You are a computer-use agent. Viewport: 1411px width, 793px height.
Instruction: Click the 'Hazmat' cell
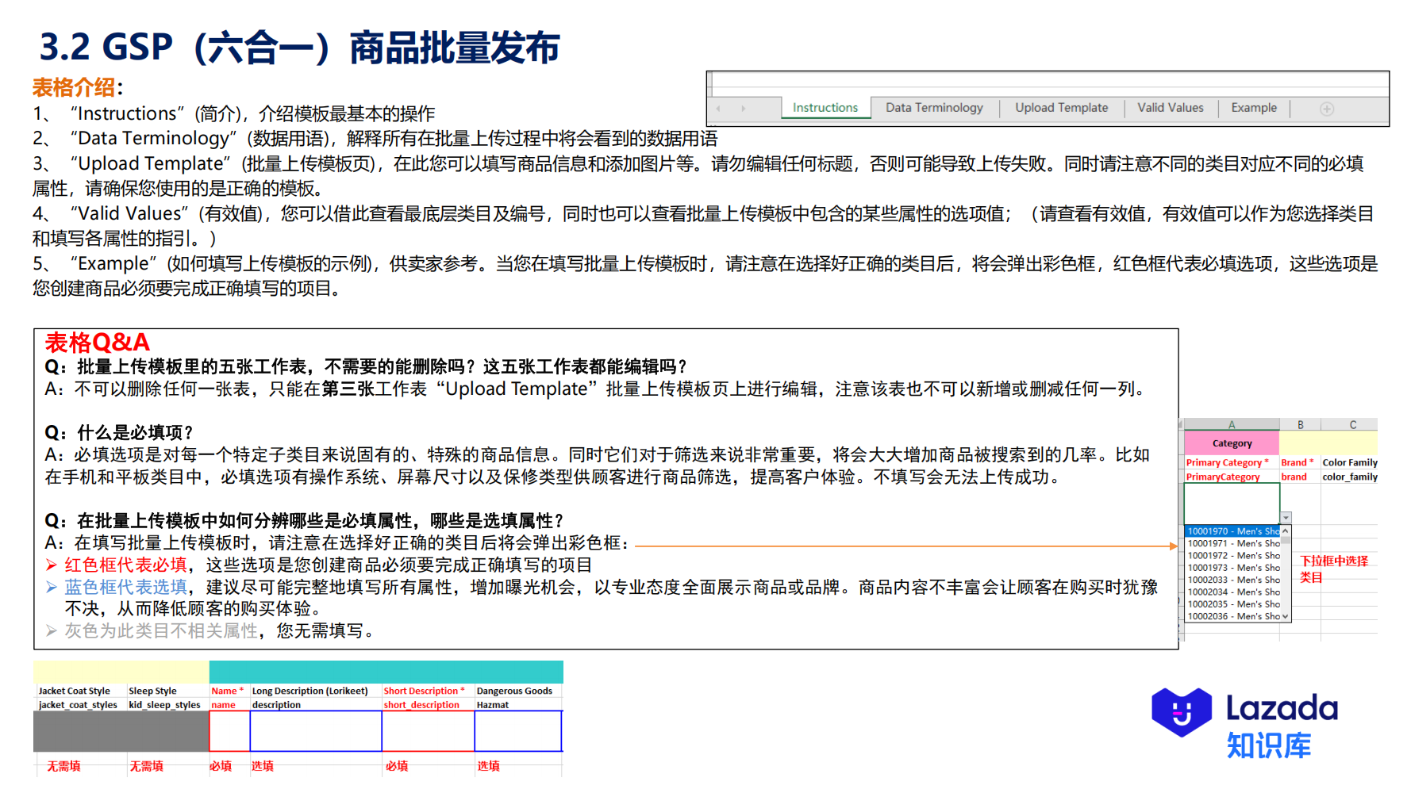pos(518,704)
